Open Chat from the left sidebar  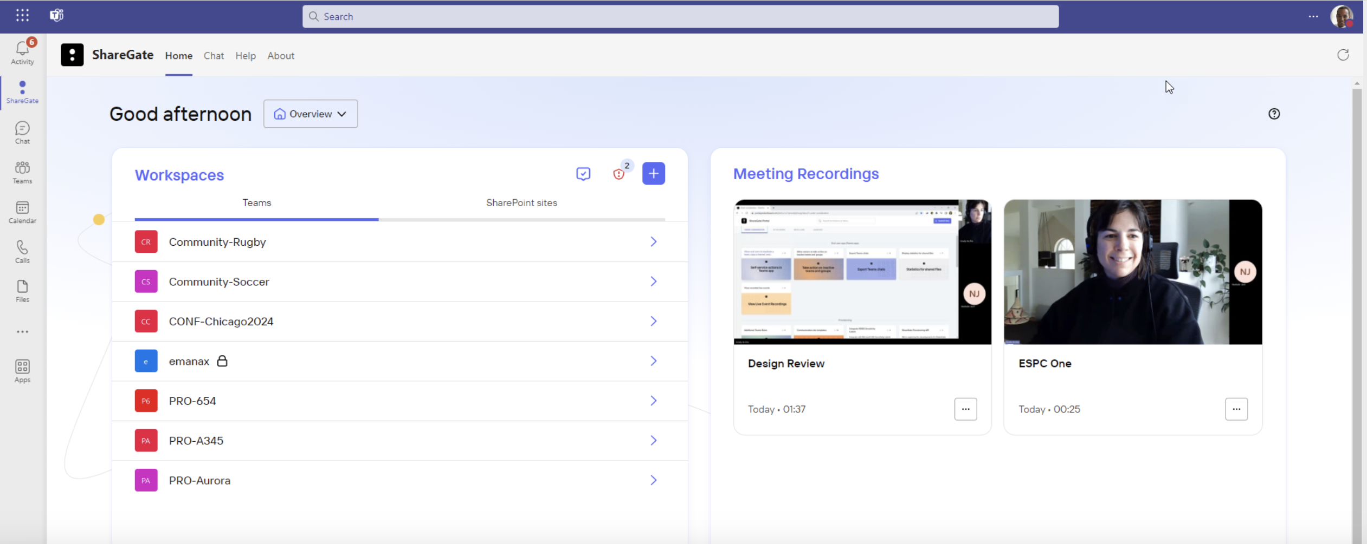pos(22,133)
